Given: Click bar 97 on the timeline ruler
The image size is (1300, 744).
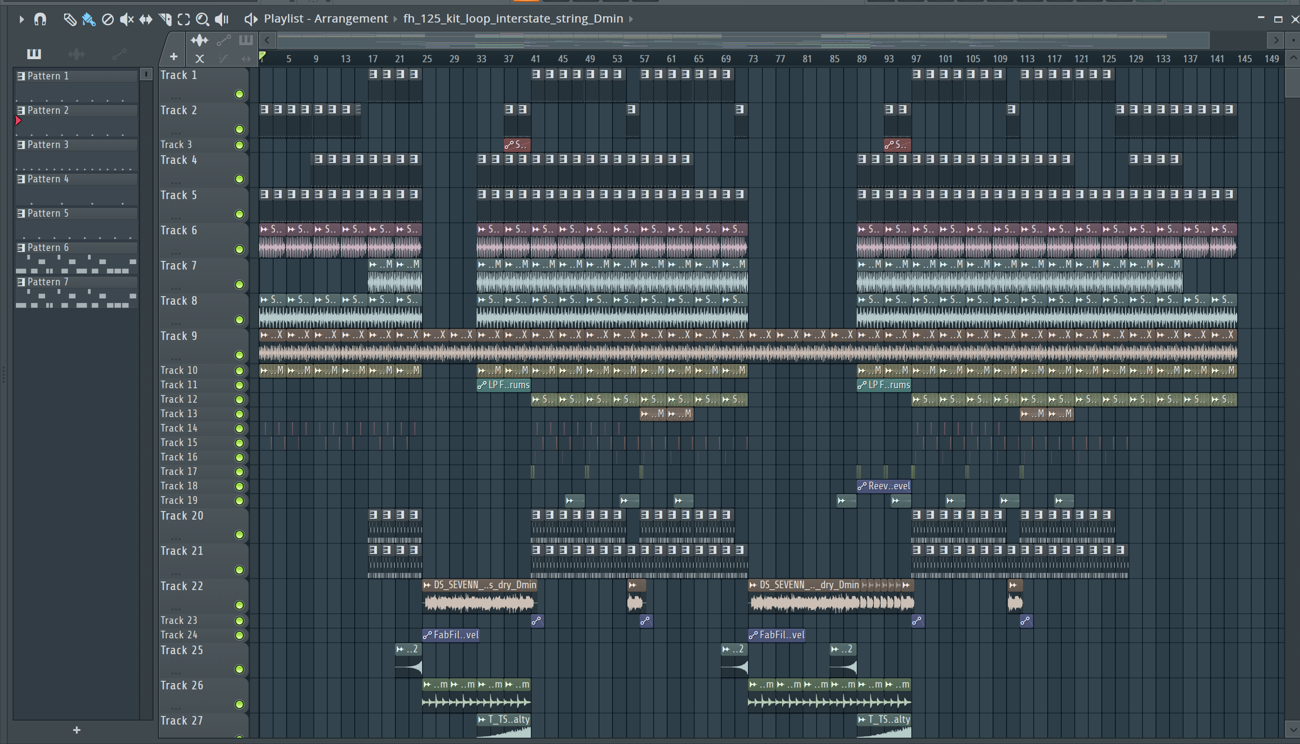Looking at the screenshot, I should [x=916, y=59].
